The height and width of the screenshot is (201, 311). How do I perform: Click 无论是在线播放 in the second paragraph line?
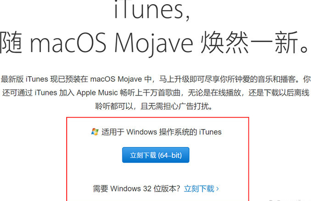[x=214, y=93]
